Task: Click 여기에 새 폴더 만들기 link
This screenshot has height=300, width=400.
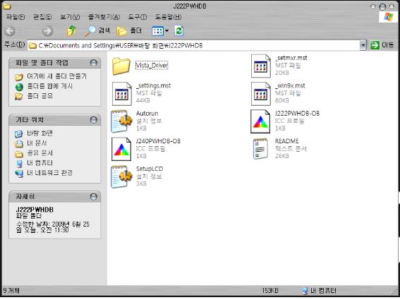Action: pos(57,76)
